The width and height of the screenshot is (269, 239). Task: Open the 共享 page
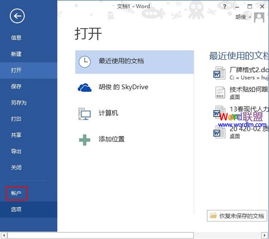[x=29, y=135]
